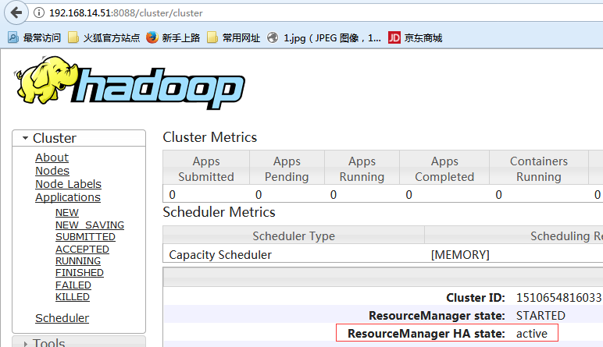Filter applications by RUNNING state
This screenshot has height=347, width=603.
pyautogui.click(x=78, y=261)
